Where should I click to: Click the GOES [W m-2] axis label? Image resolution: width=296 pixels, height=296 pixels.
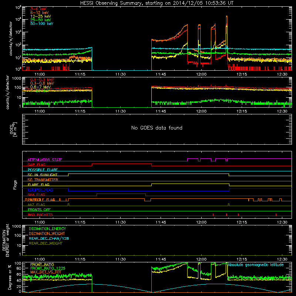tap(13, 129)
